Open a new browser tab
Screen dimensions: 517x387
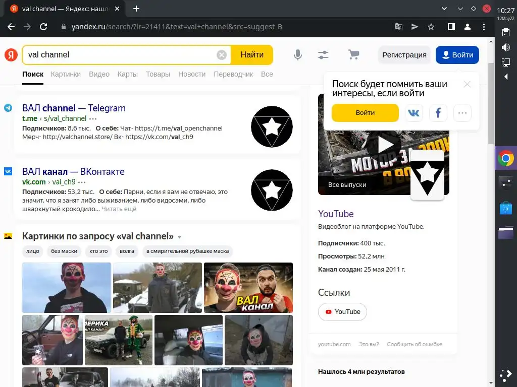coord(136,9)
